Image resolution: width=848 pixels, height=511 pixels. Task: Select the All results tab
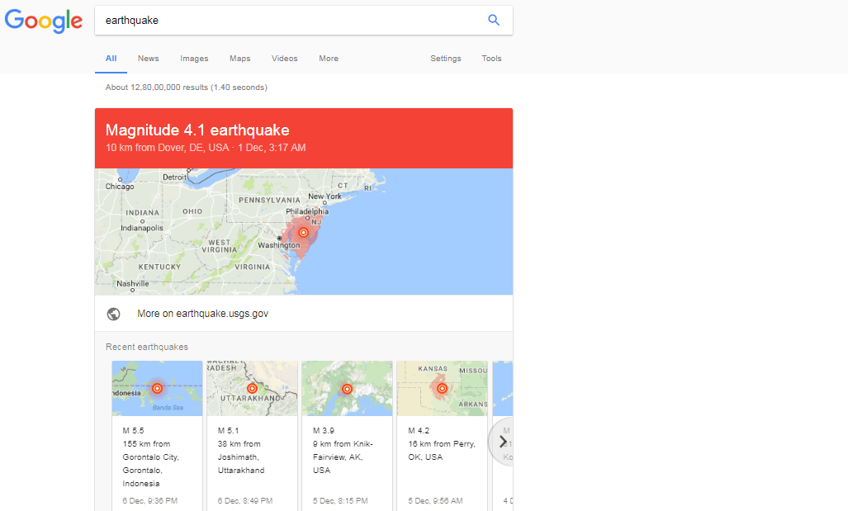click(x=111, y=59)
